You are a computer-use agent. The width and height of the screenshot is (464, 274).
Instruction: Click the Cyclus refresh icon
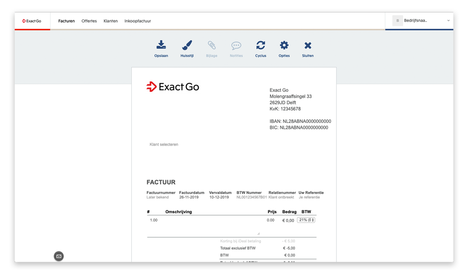tap(261, 45)
